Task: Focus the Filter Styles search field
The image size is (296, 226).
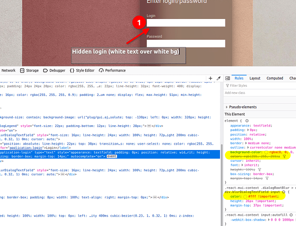Action: point(261,85)
